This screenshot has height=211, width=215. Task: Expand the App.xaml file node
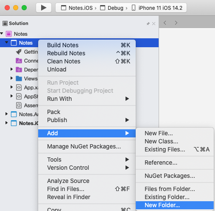[x=11, y=87]
